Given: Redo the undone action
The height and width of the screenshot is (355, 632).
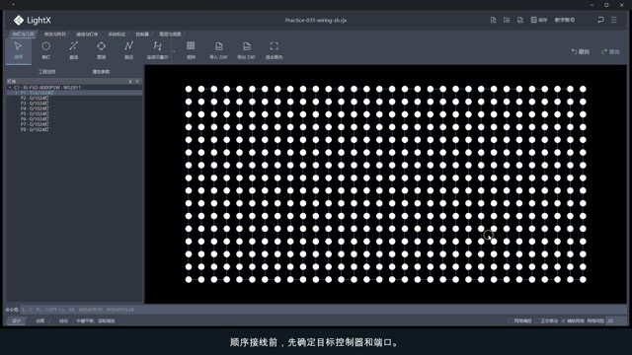Looking at the screenshot, I should (x=610, y=51).
